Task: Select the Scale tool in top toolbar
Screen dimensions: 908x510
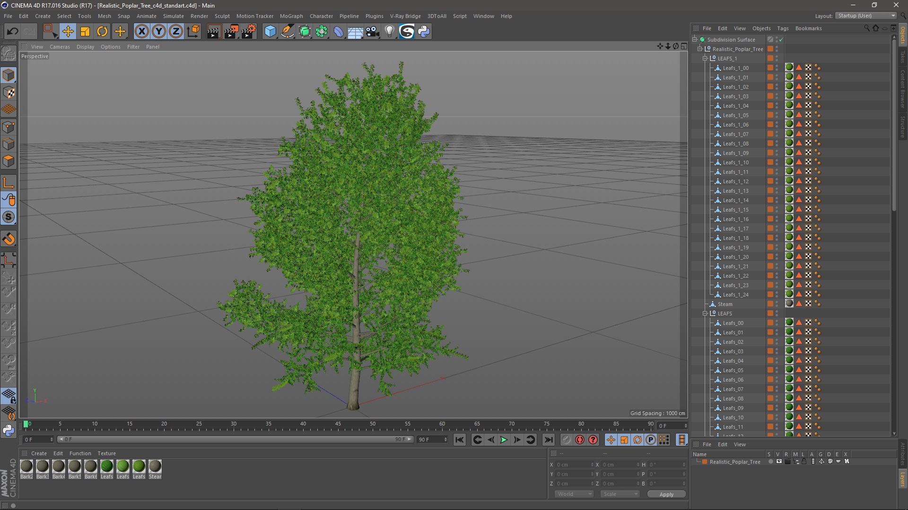Action: coord(85,32)
